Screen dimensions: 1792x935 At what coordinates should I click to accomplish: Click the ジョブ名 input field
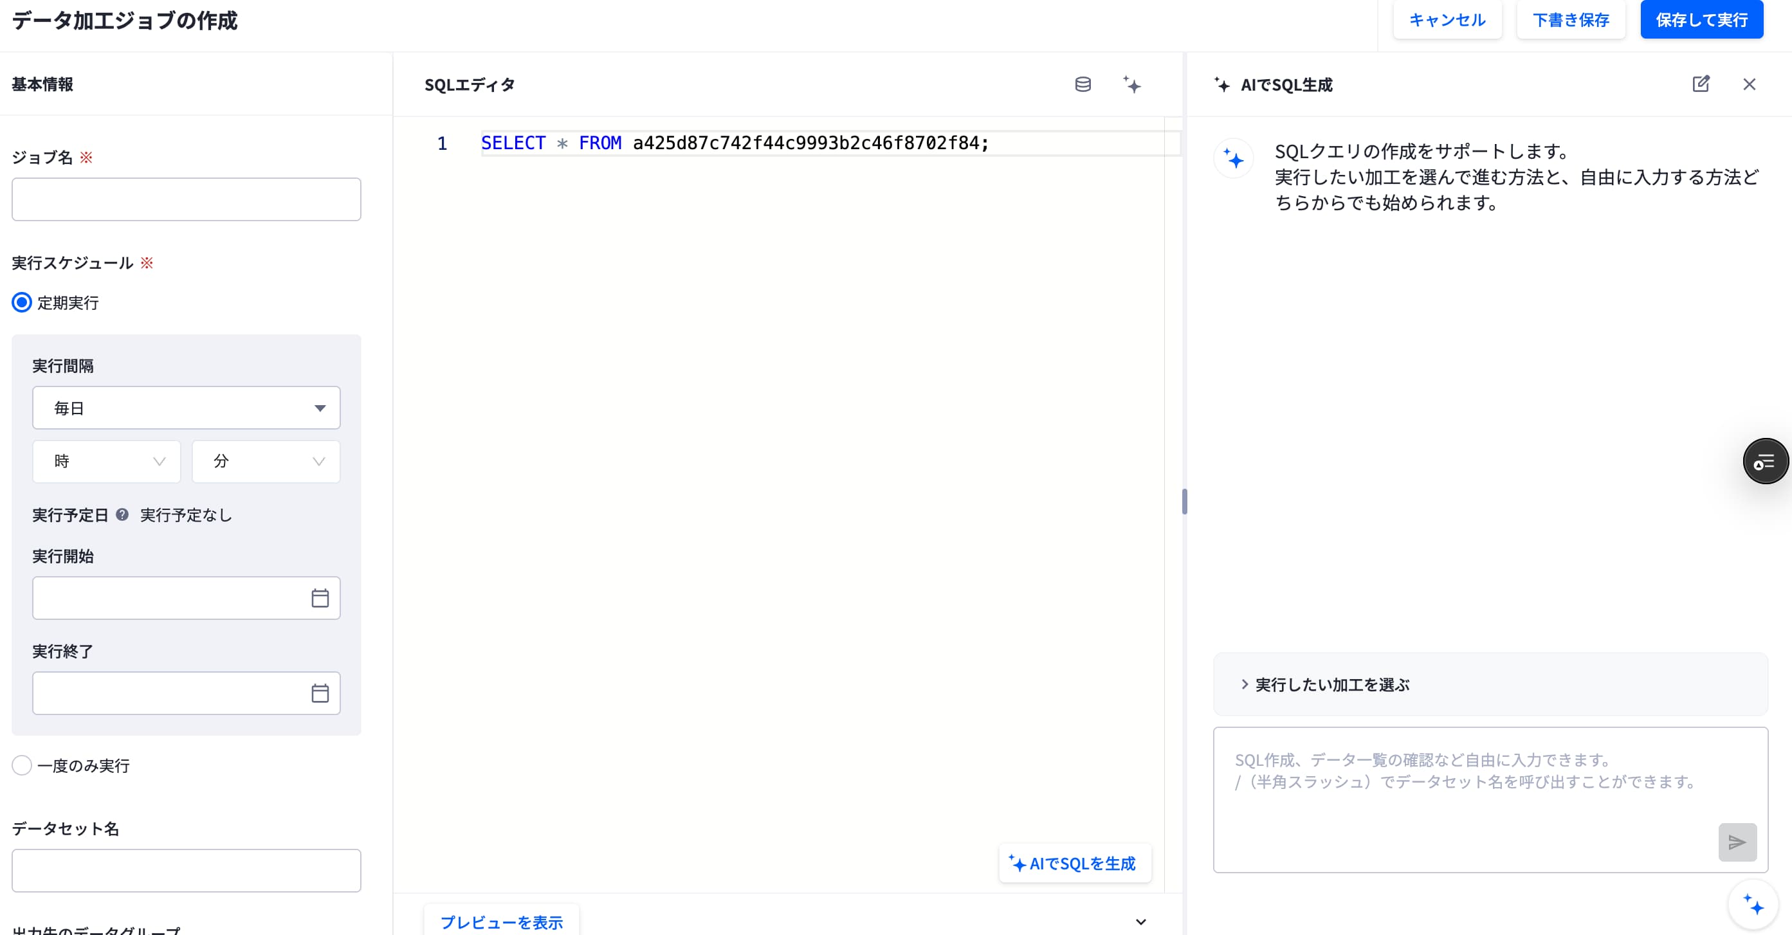[187, 199]
